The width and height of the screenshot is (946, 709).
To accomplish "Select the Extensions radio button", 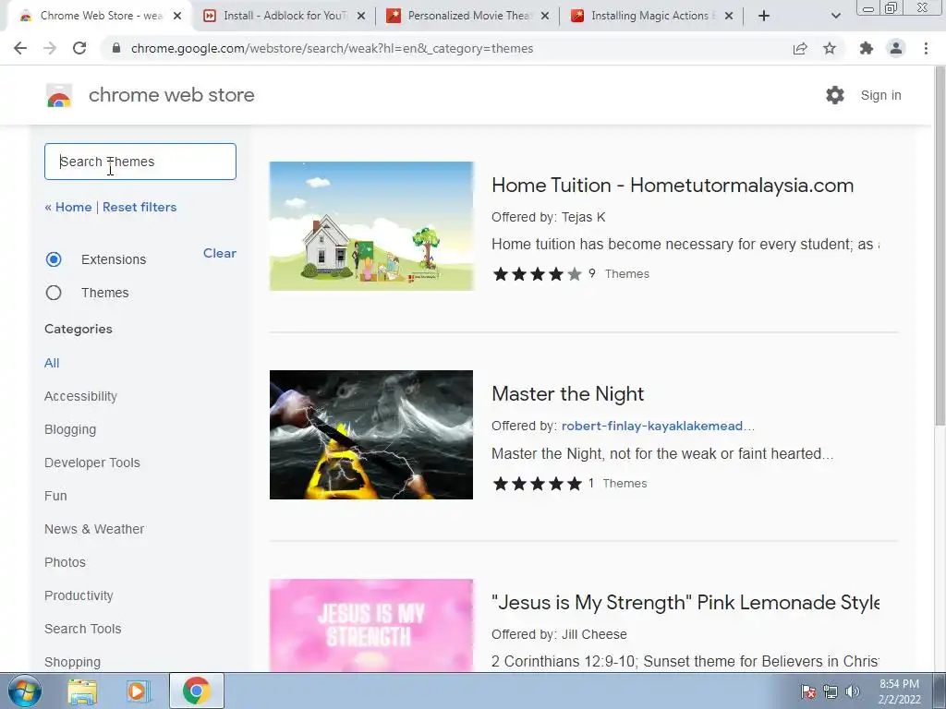I will (x=54, y=259).
